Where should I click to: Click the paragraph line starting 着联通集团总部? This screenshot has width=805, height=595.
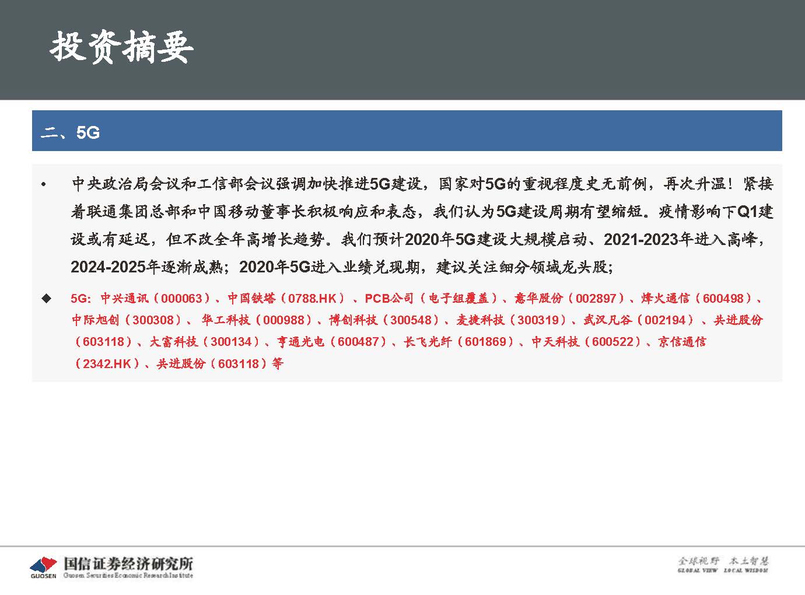(422, 211)
